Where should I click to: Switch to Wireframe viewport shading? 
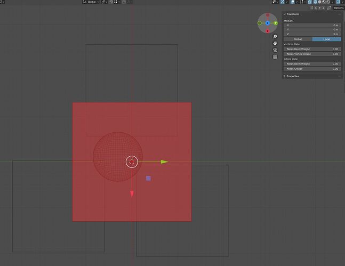click(315, 2)
